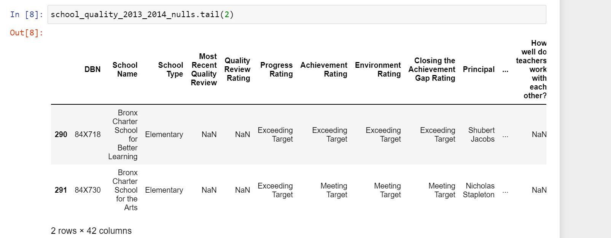611x238 pixels.
Task: Click the Out[8] output prompt
Action: 26,33
